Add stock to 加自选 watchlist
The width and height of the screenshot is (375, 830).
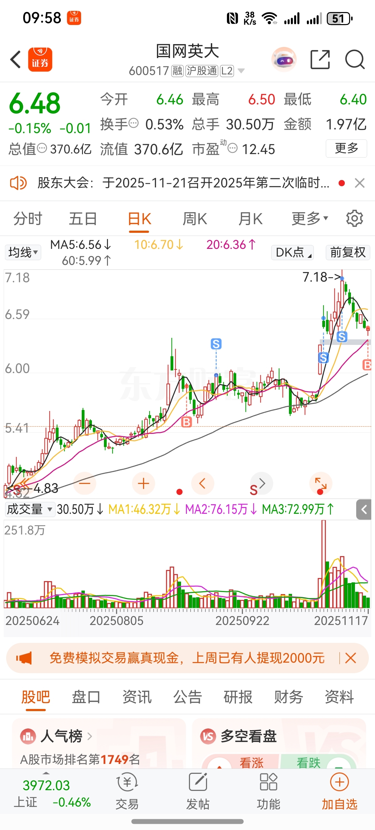tap(340, 791)
